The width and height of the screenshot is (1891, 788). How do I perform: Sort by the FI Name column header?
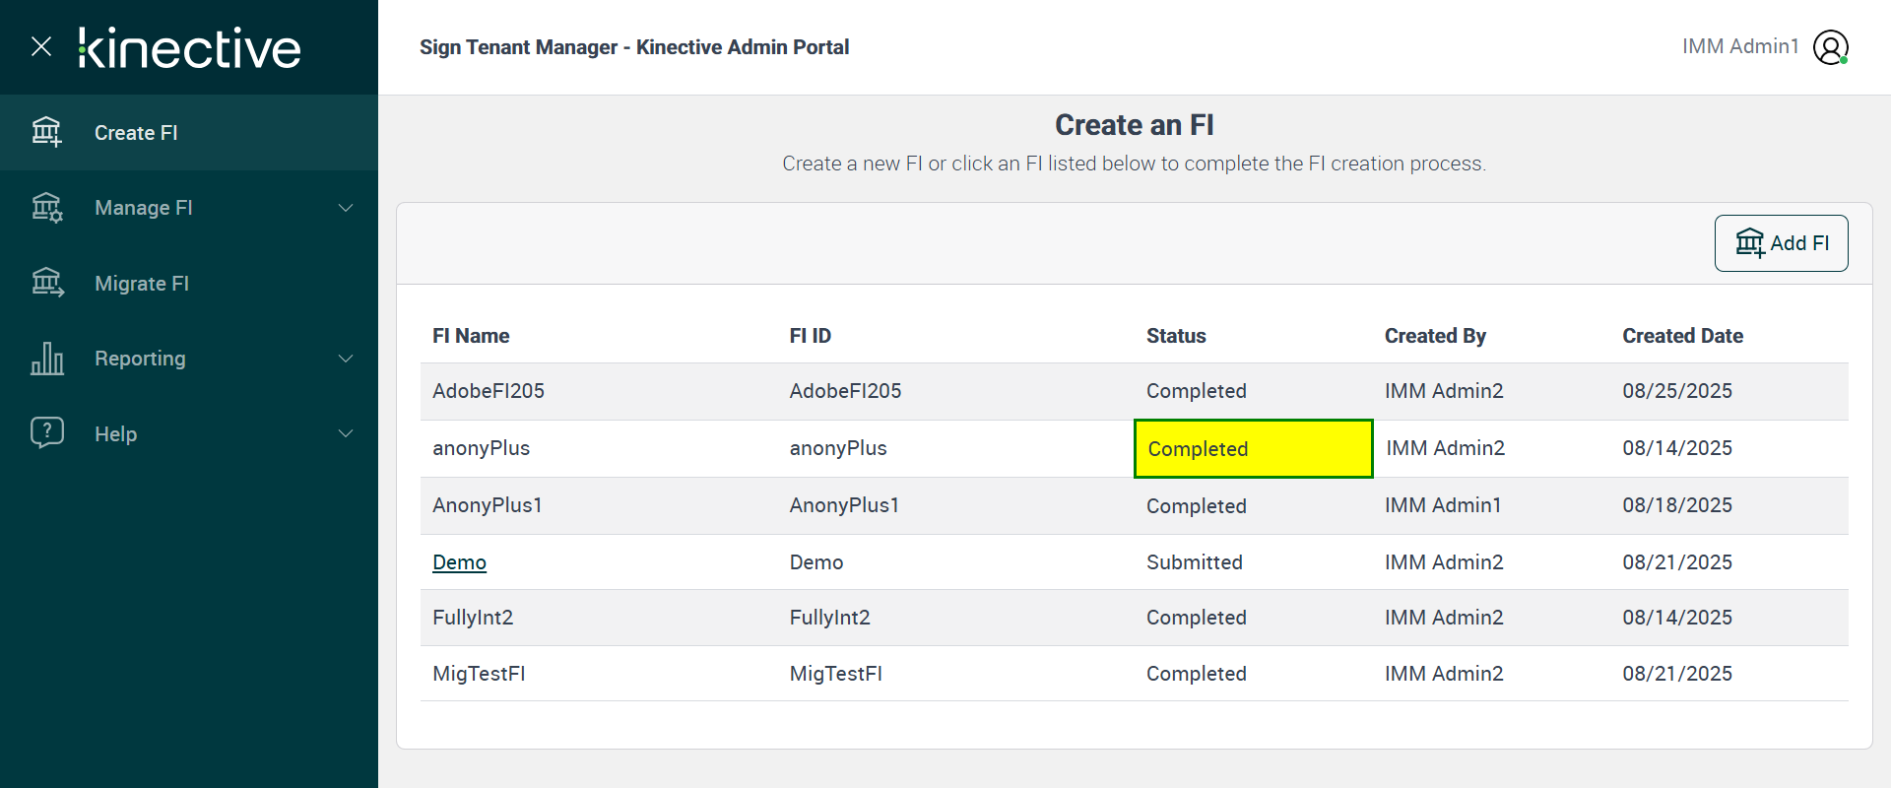pos(471,336)
